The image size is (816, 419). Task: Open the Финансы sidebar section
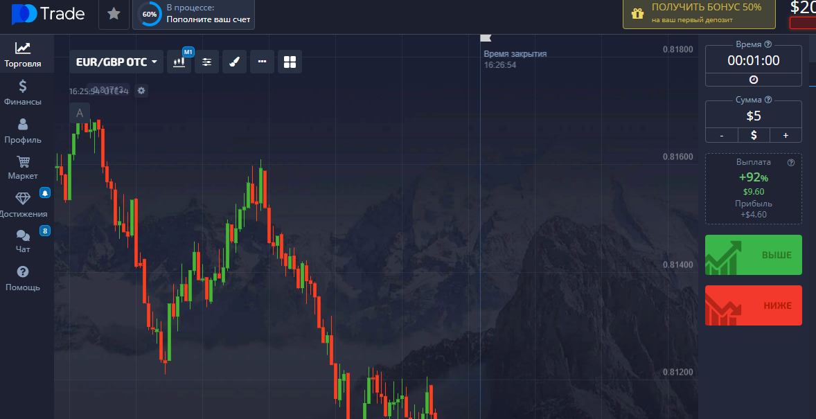click(x=23, y=93)
